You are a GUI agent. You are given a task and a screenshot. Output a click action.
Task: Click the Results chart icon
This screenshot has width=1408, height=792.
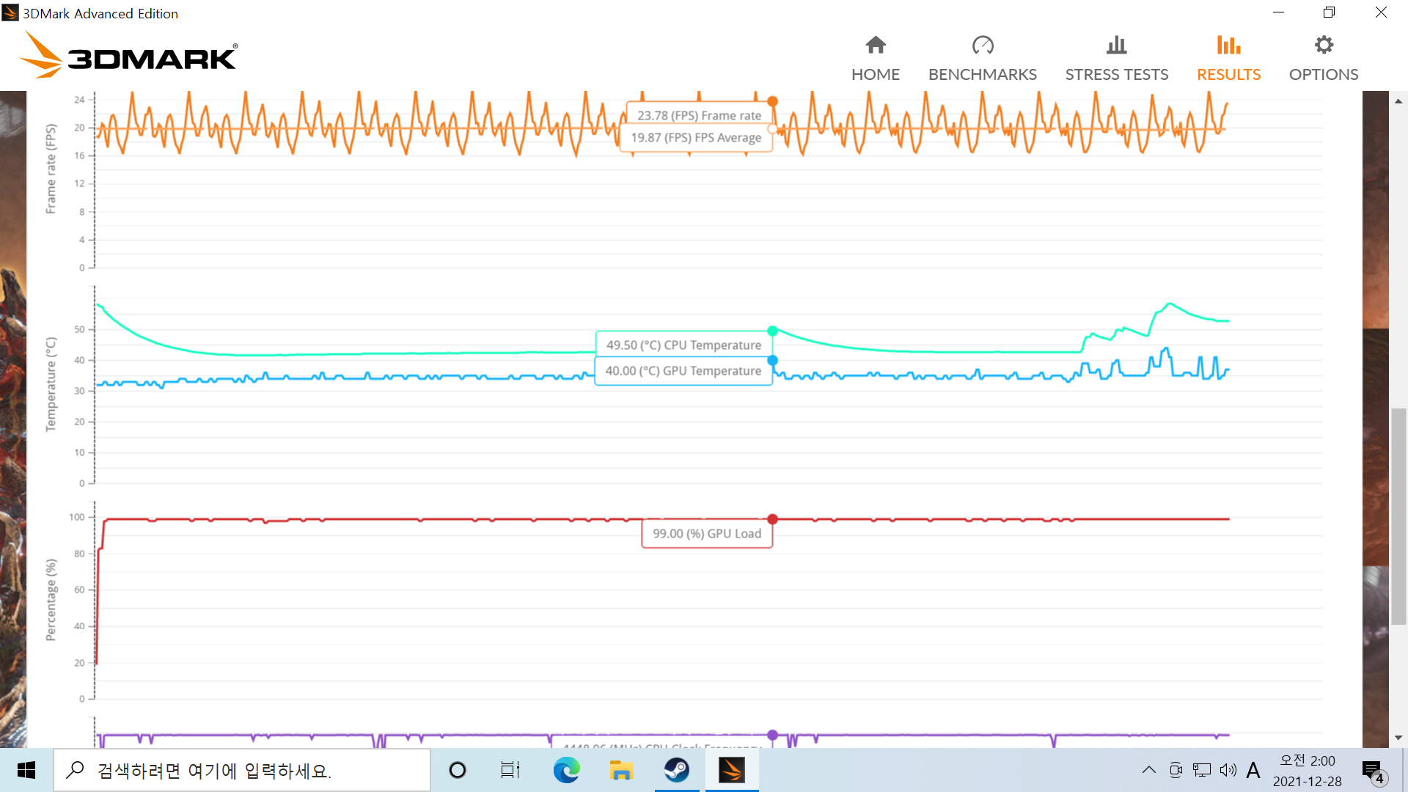click(1228, 45)
